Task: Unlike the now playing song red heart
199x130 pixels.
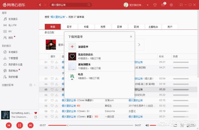Action: pos(36,113)
